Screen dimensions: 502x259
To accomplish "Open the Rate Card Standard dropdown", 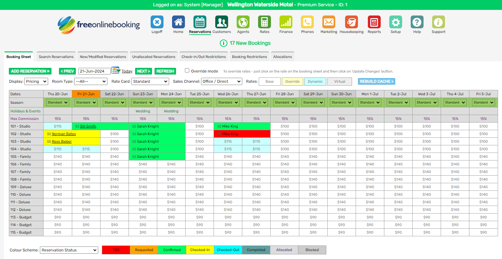I will [151, 81].
